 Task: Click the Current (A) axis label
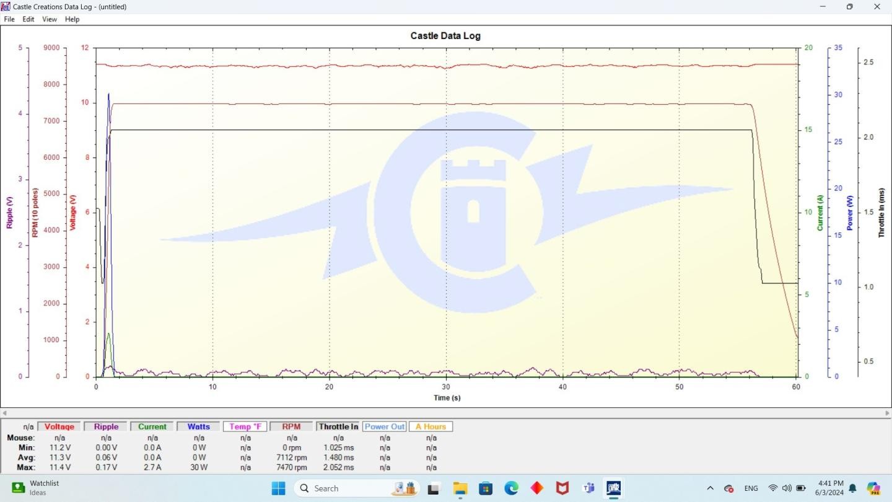(x=820, y=213)
